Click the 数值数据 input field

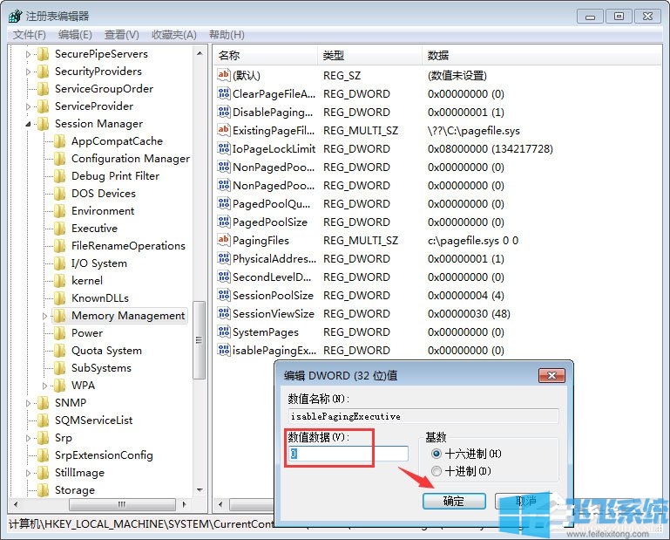click(x=349, y=454)
